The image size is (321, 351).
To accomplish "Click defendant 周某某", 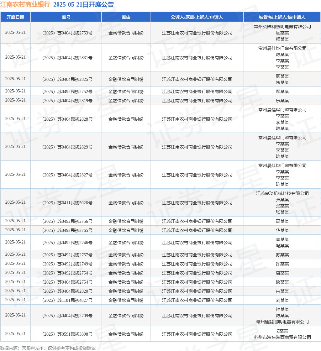I will point(282,76).
